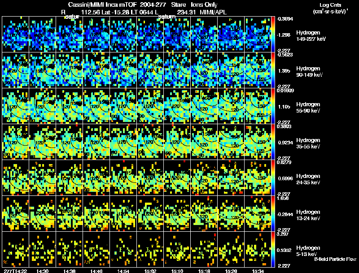Image resolution: width=359 pixels, height=273 pixels.
Task: Click the '-1.298' color scale midpoint value
Action: 284,35
